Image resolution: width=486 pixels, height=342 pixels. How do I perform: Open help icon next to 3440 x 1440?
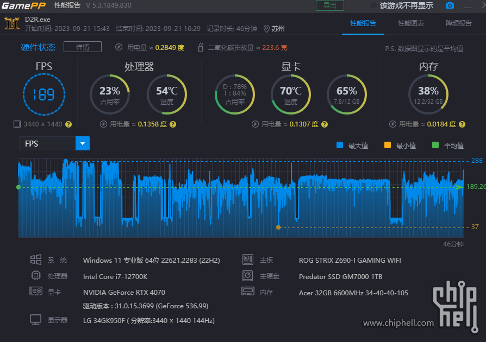pyautogui.click(x=68, y=124)
